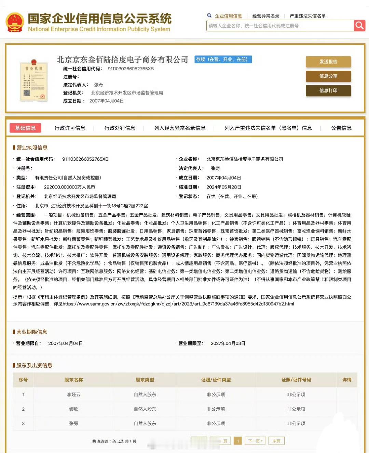Click the 存续（在营、开业、在册）status badge
This screenshot has width=369, height=453.
point(223,59)
